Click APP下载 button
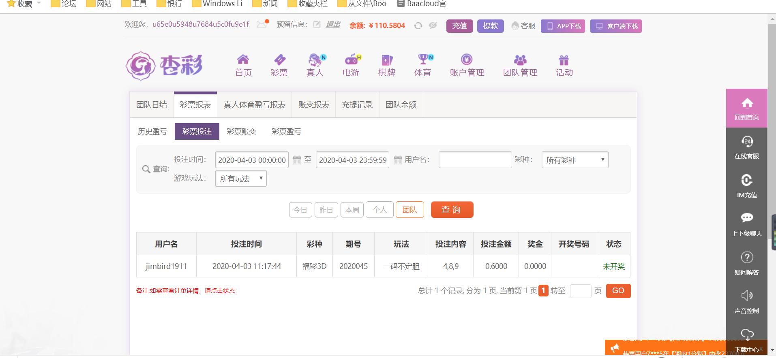The image size is (776, 358). [563, 26]
